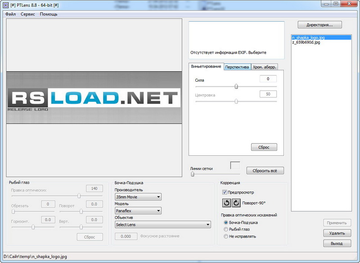Switch to the Виньетирование tab
The image size is (360, 263).
tap(206, 66)
